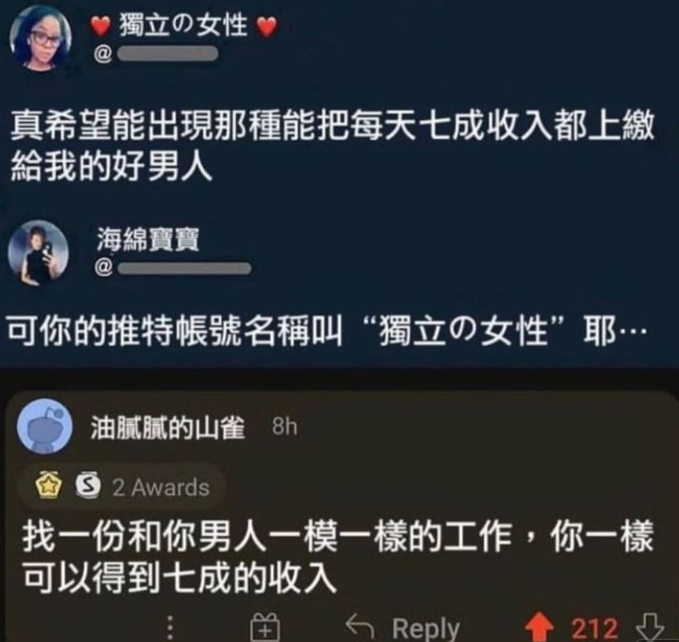Image resolution: width=679 pixels, height=642 pixels.
Task: View the 2 Awards details
Action: (x=161, y=488)
